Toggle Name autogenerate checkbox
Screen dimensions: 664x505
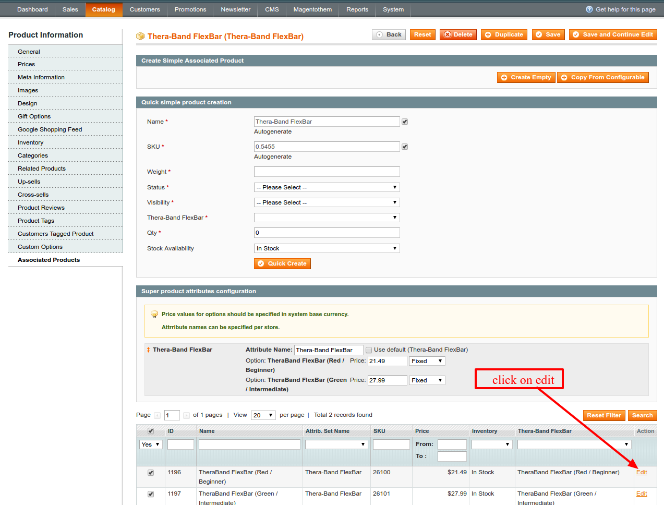(x=405, y=122)
